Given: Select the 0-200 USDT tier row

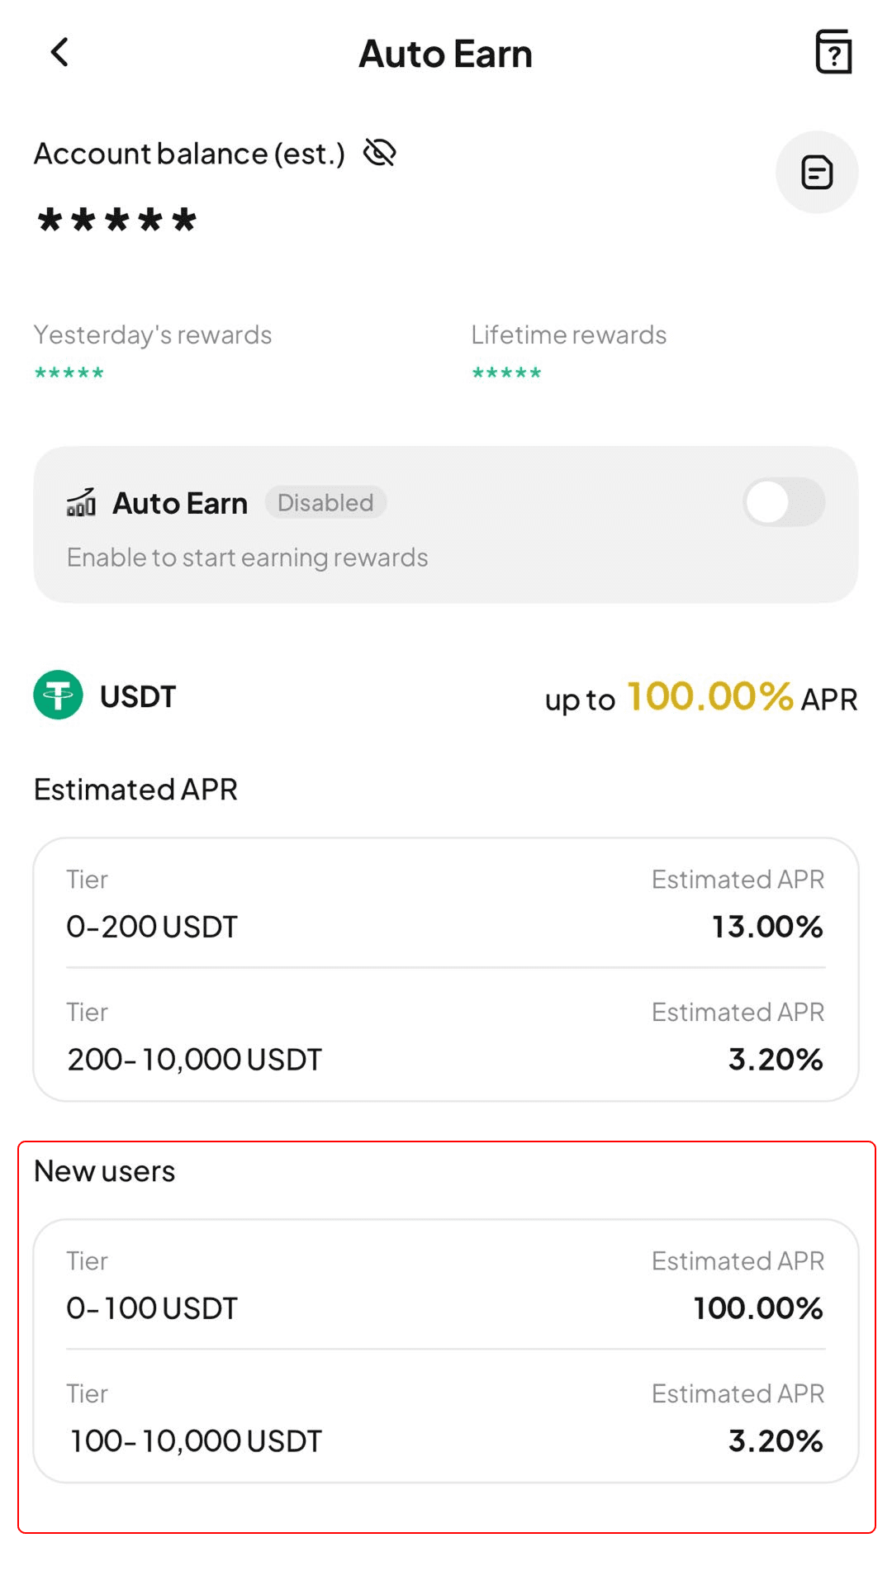Looking at the screenshot, I should tap(446, 904).
